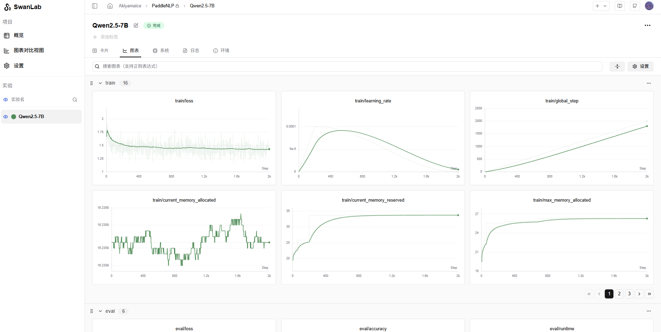
Task: Open the train/loss chart
Action: click(184, 138)
